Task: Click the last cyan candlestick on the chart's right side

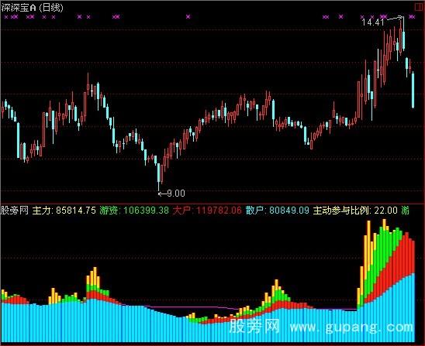Action: click(x=413, y=90)
